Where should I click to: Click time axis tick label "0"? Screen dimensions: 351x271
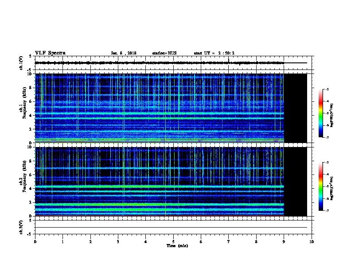35,242
